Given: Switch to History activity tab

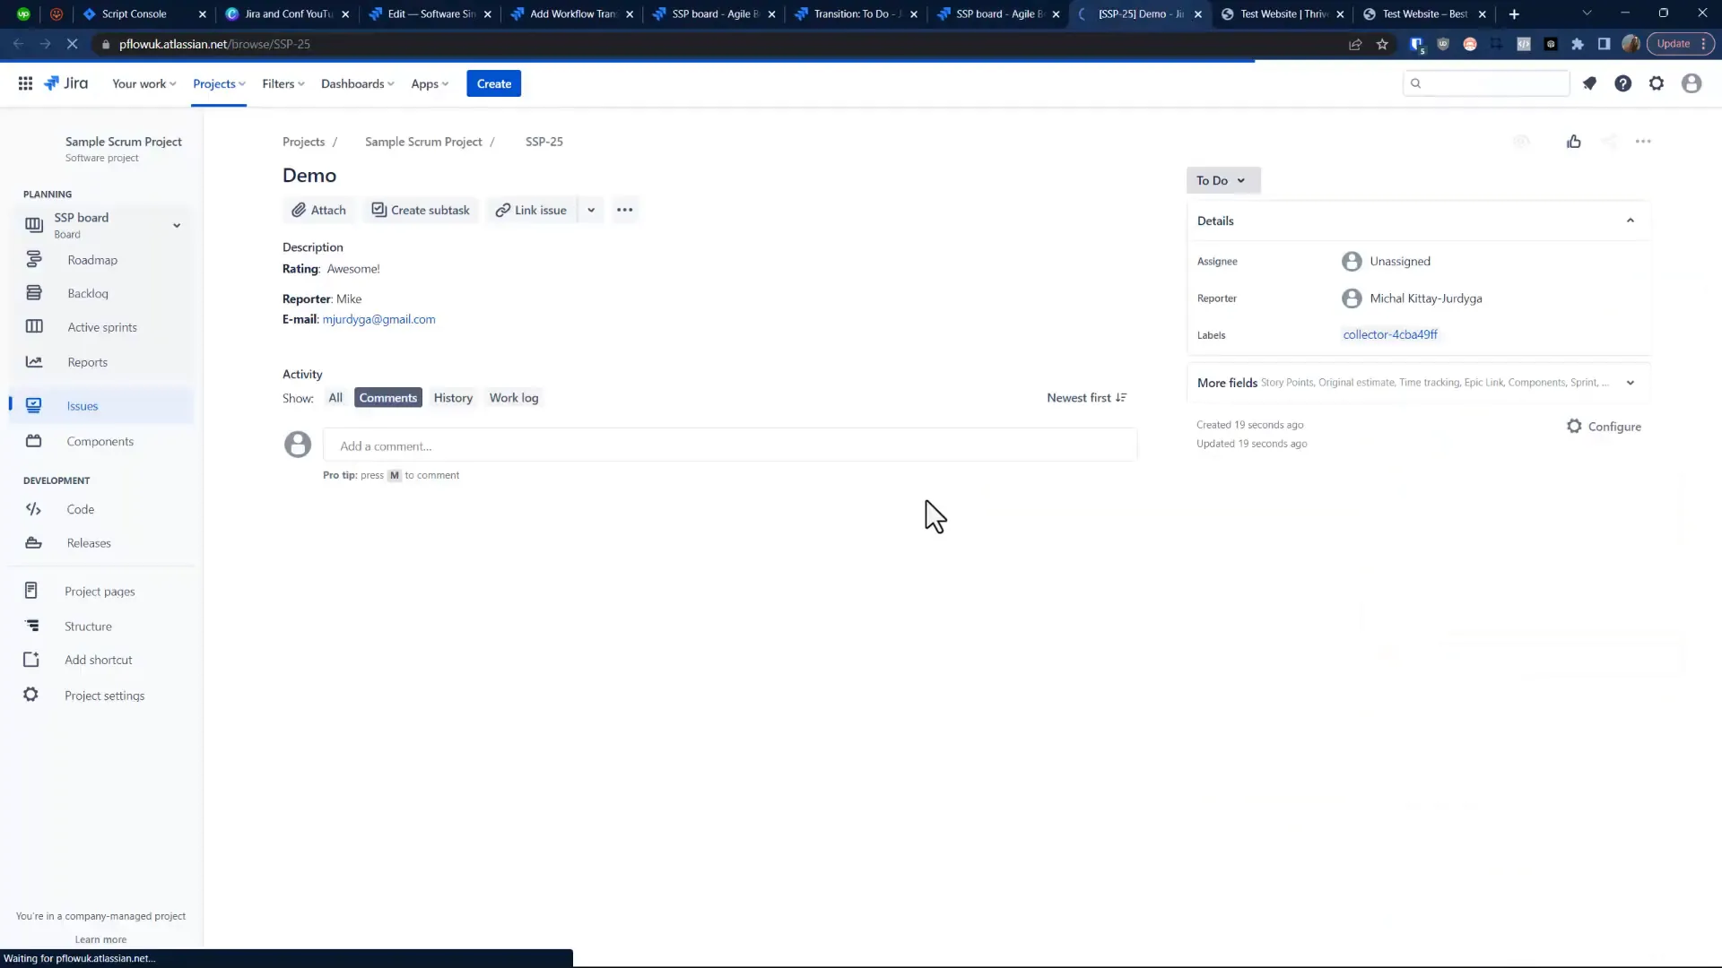Looking at the screenshot, I should tap(453, 398).
